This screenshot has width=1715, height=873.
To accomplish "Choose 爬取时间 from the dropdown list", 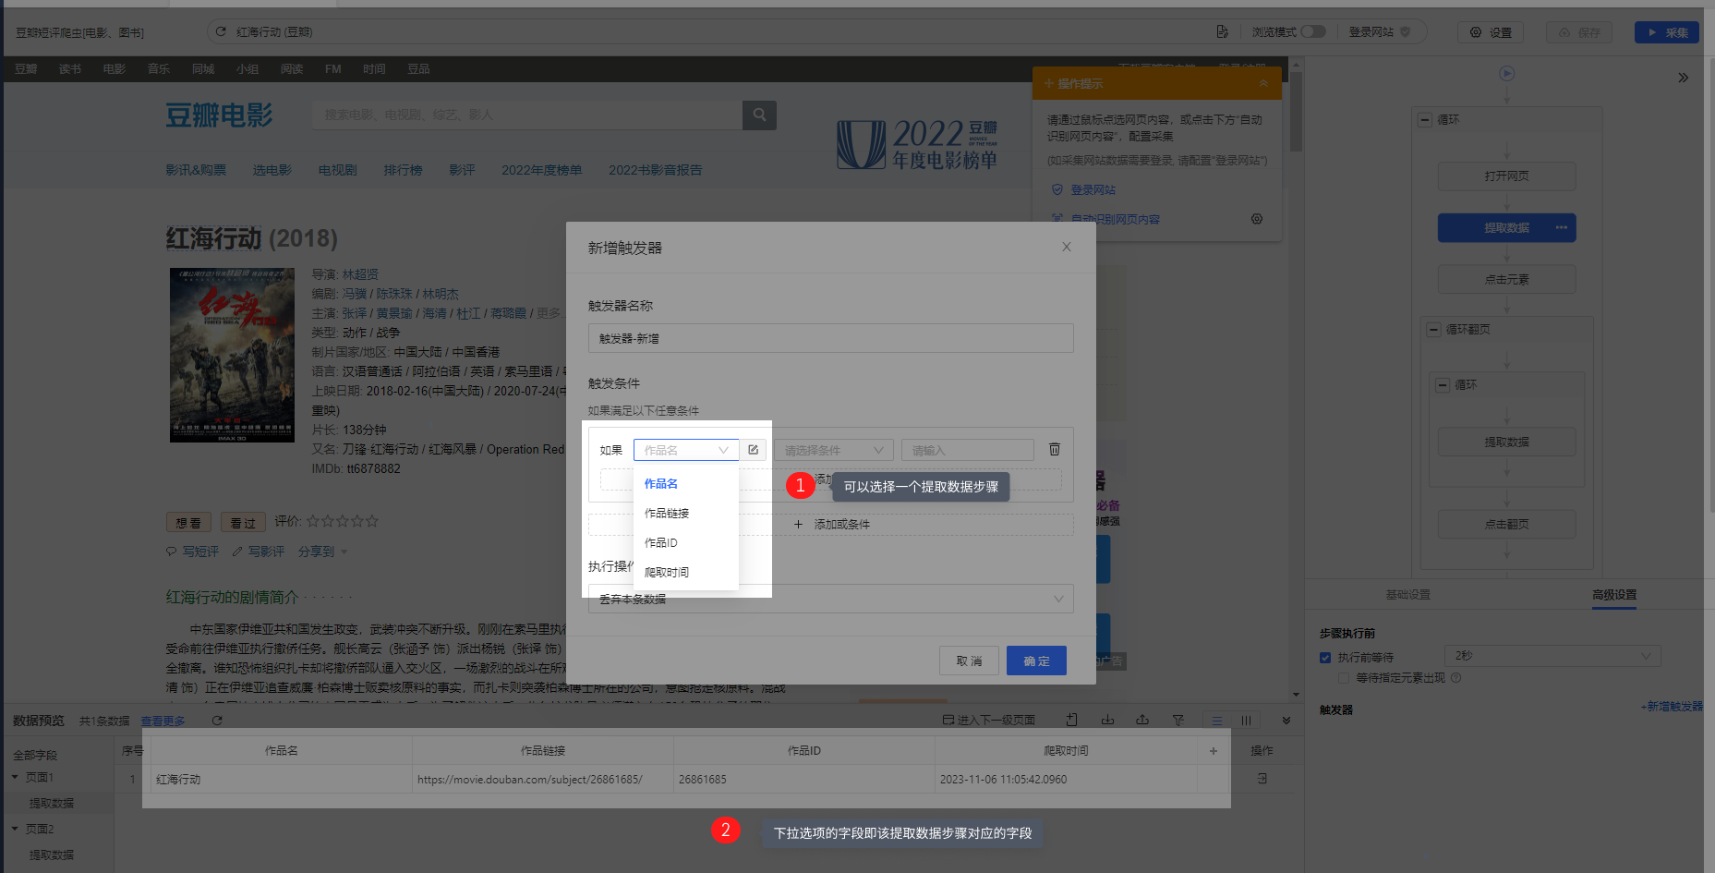I will 685,572.
